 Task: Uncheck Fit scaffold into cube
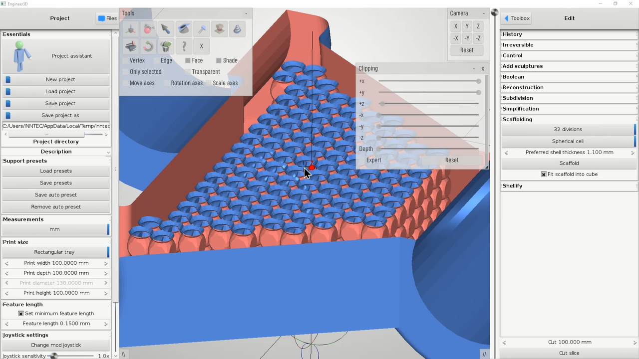544,175
